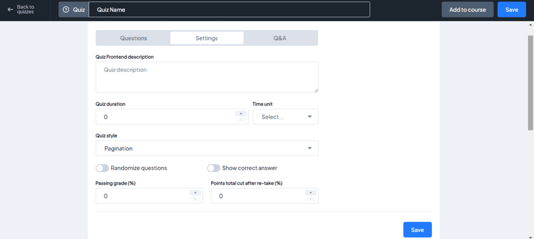Click the bottom Save button
534x239 pixels.
[x=417, y=230]
